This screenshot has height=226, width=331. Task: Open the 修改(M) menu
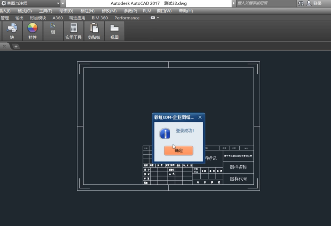[x=109, y=11]
